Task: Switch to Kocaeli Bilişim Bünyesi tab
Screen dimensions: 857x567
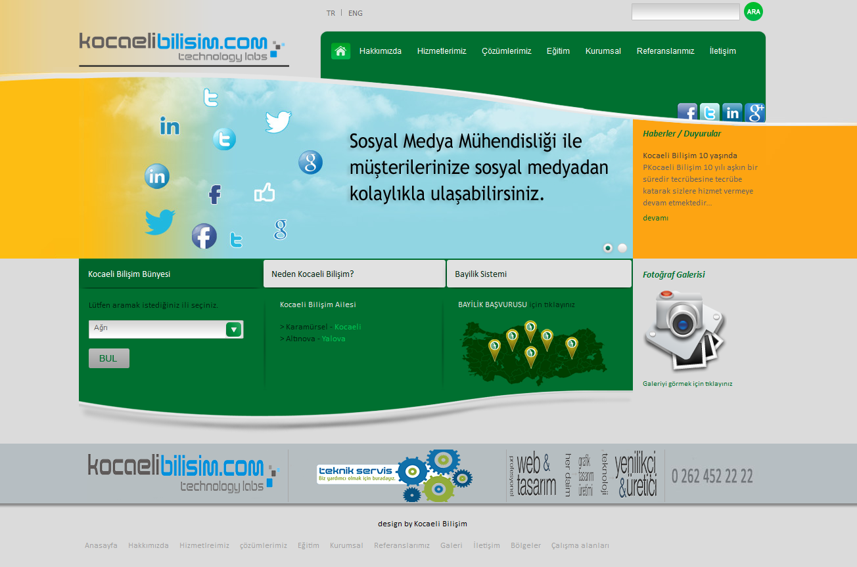Action: [170, 274]
